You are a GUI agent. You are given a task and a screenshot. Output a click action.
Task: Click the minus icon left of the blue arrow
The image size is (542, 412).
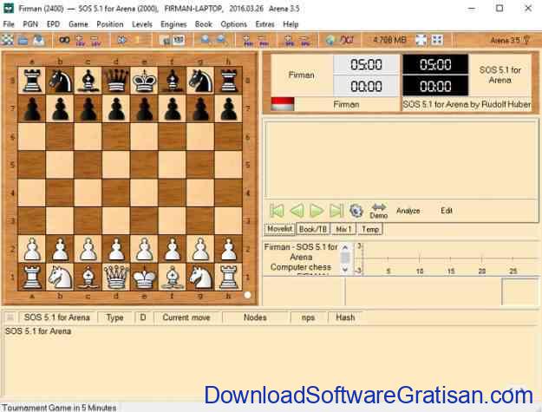[x=95, y=41]
